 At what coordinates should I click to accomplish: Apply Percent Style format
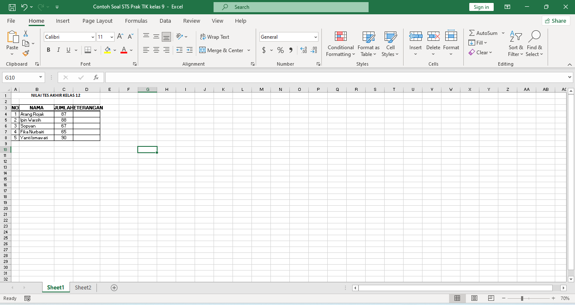click(x=280, y=50)
